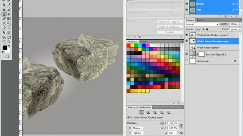Toggle Quick Mask mode button
The height and width of the screenshot is (136, 243).
tap(6, 56)
